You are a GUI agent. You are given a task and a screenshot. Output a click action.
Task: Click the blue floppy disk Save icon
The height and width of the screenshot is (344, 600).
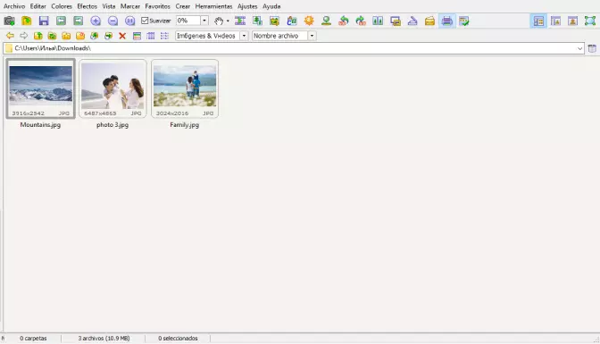click(44, 21)
